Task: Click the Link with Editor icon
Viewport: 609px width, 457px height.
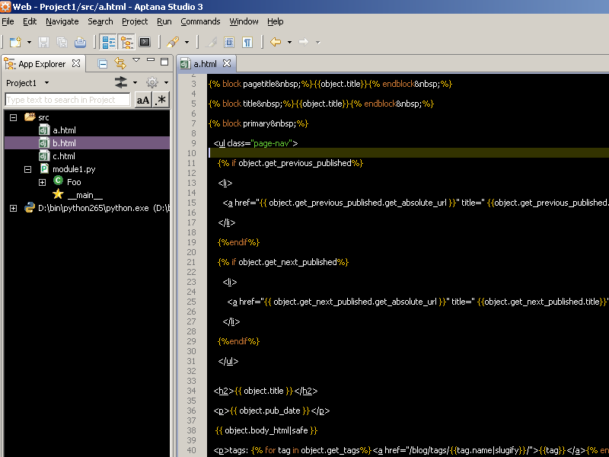Action: pyautogui.click(x=120, y=63)
